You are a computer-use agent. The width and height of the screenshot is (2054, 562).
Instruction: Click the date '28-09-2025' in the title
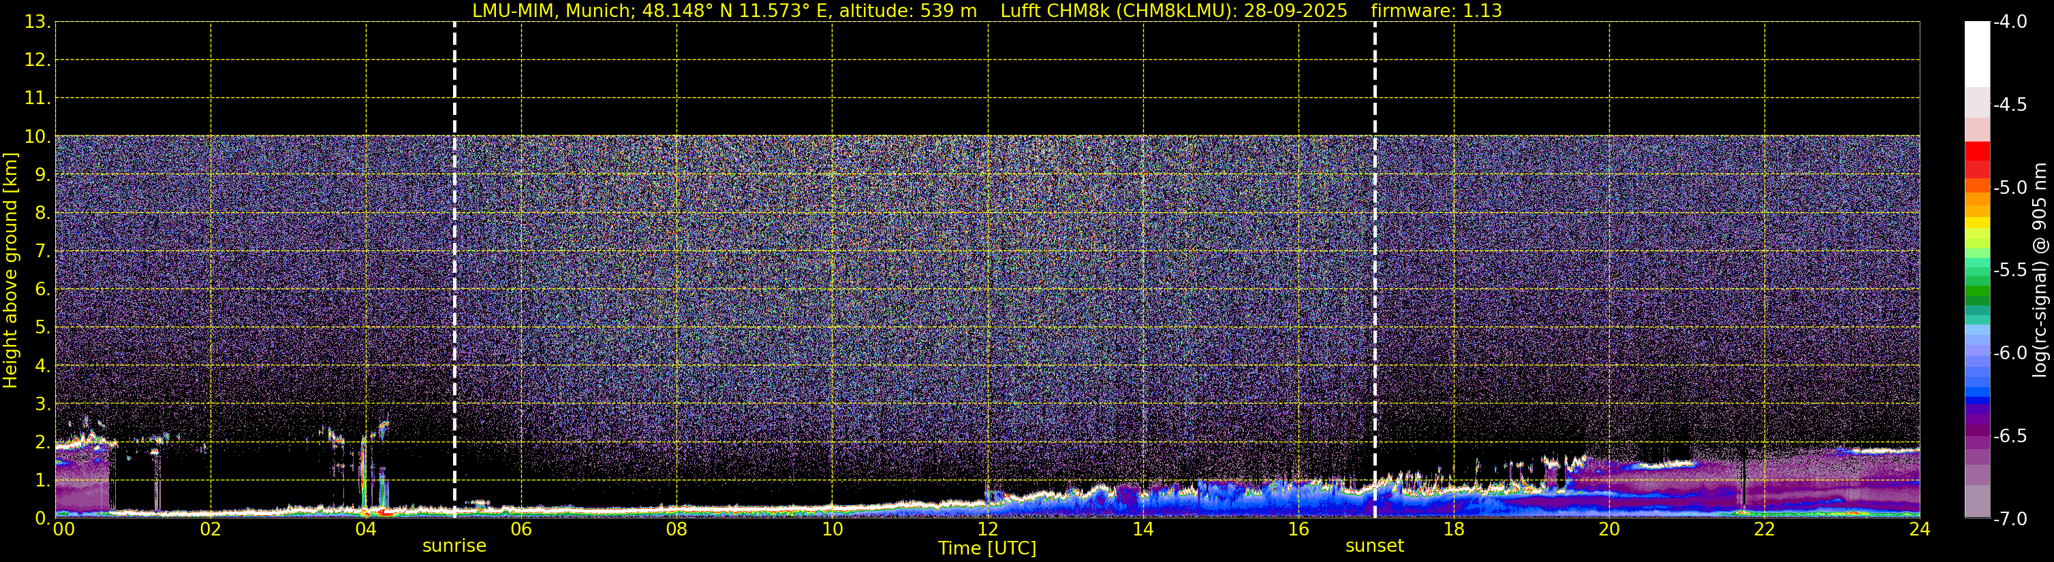point(1296,11)
